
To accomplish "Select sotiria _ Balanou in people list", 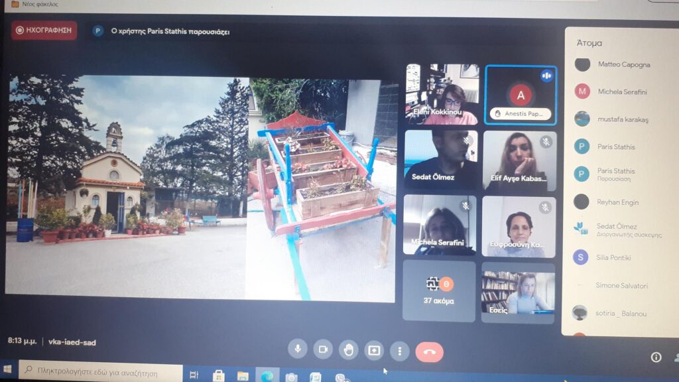I will coord(621,313).
